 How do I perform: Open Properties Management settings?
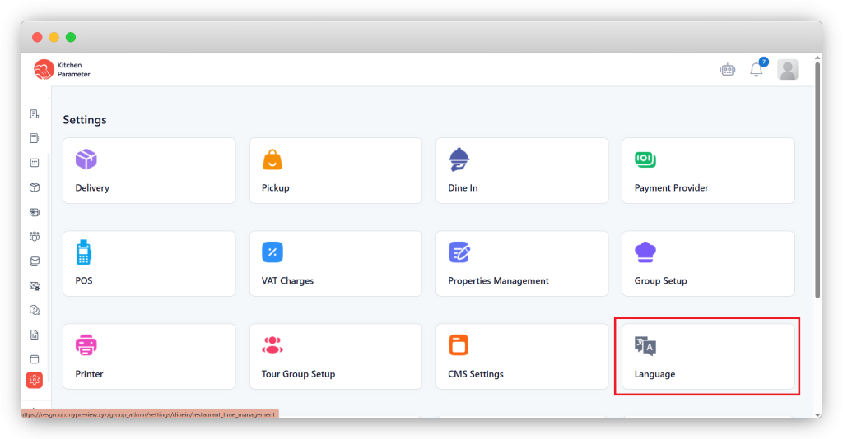(522, 263)
